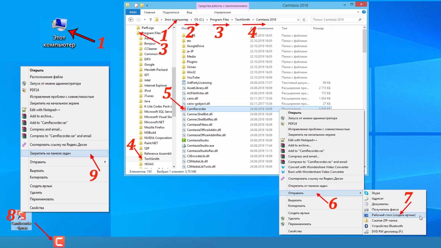This screenshot has height=248, width=441.
Task: Sort by the 'Тип' column header
Action: point(284,28)
